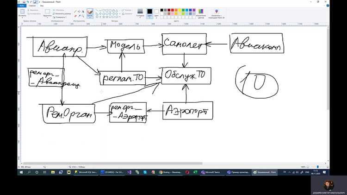Select the Pencil tool in Paint
This screenshot has height=195, width=347.
coord(75,12)
